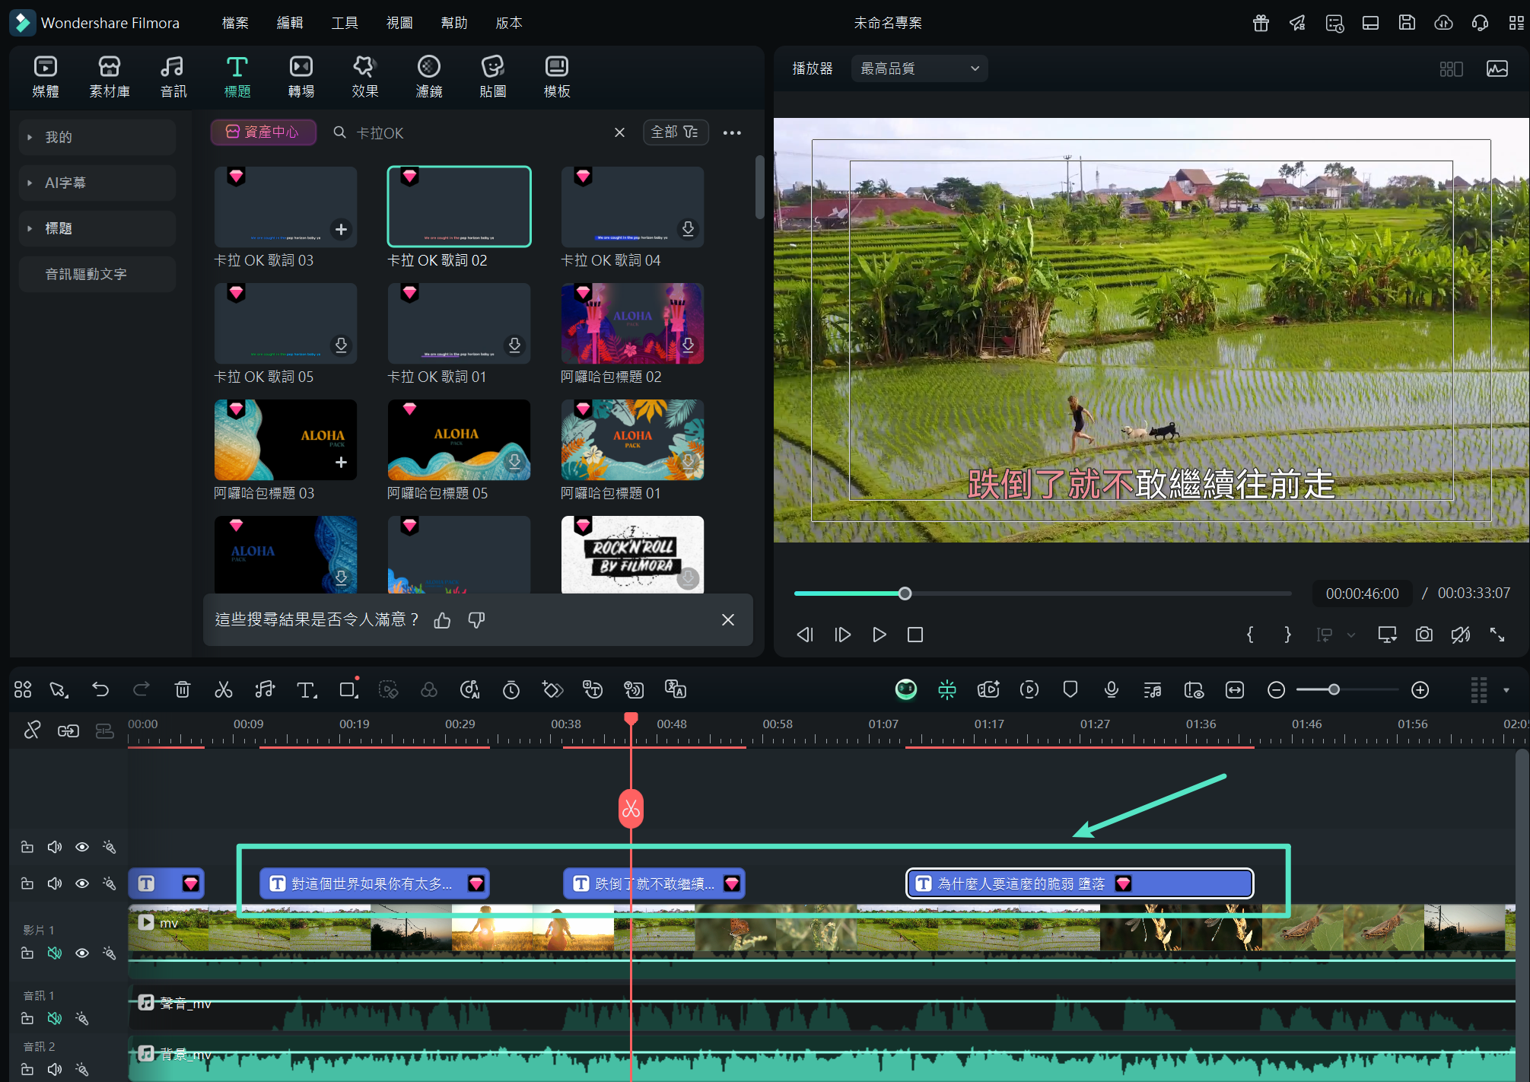Play the preview video
1530x1082 pixels.
[x=879, y=635]
